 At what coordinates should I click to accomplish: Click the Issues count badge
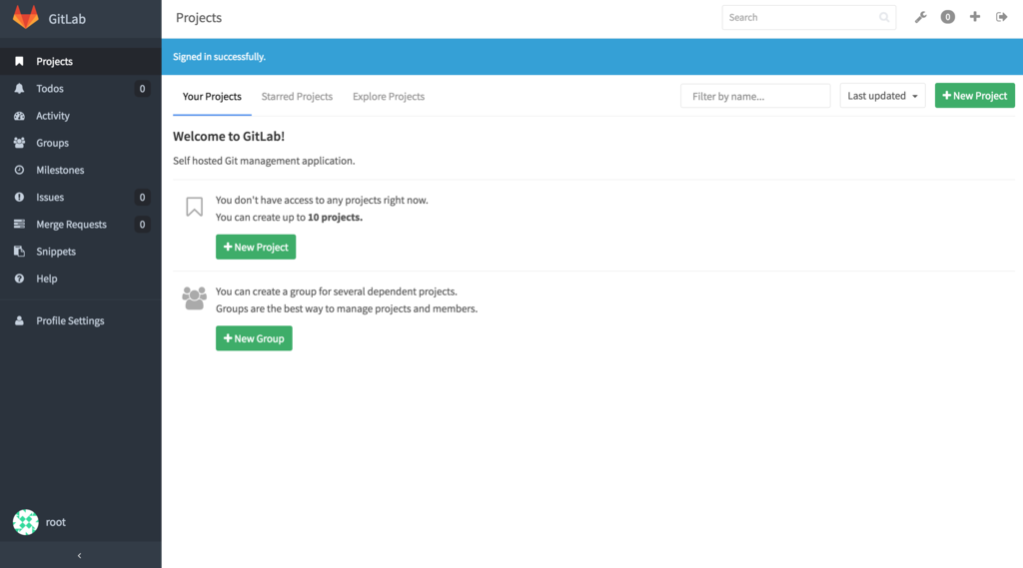point(142,197)
